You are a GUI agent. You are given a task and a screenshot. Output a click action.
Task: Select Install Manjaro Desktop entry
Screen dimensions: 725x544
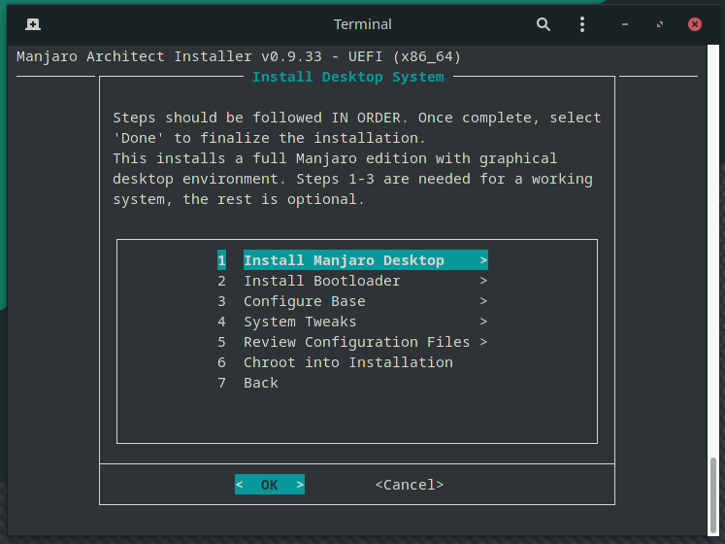coord(344,260)
